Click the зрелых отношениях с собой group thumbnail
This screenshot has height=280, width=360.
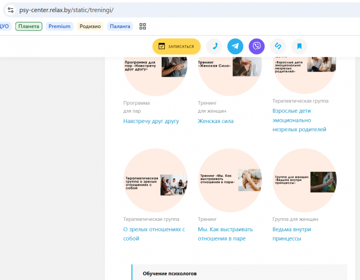click(x=156, y=180)
